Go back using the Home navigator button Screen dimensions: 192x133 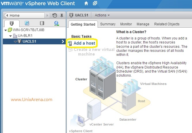point(24,16)
